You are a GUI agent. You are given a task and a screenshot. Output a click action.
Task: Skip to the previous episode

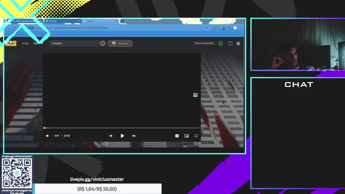tap(111, 136)
